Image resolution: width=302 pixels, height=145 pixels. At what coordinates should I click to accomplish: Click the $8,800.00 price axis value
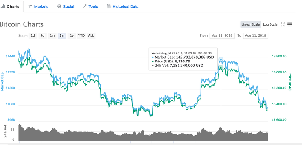pyautogui.click(x=279, y=57)
